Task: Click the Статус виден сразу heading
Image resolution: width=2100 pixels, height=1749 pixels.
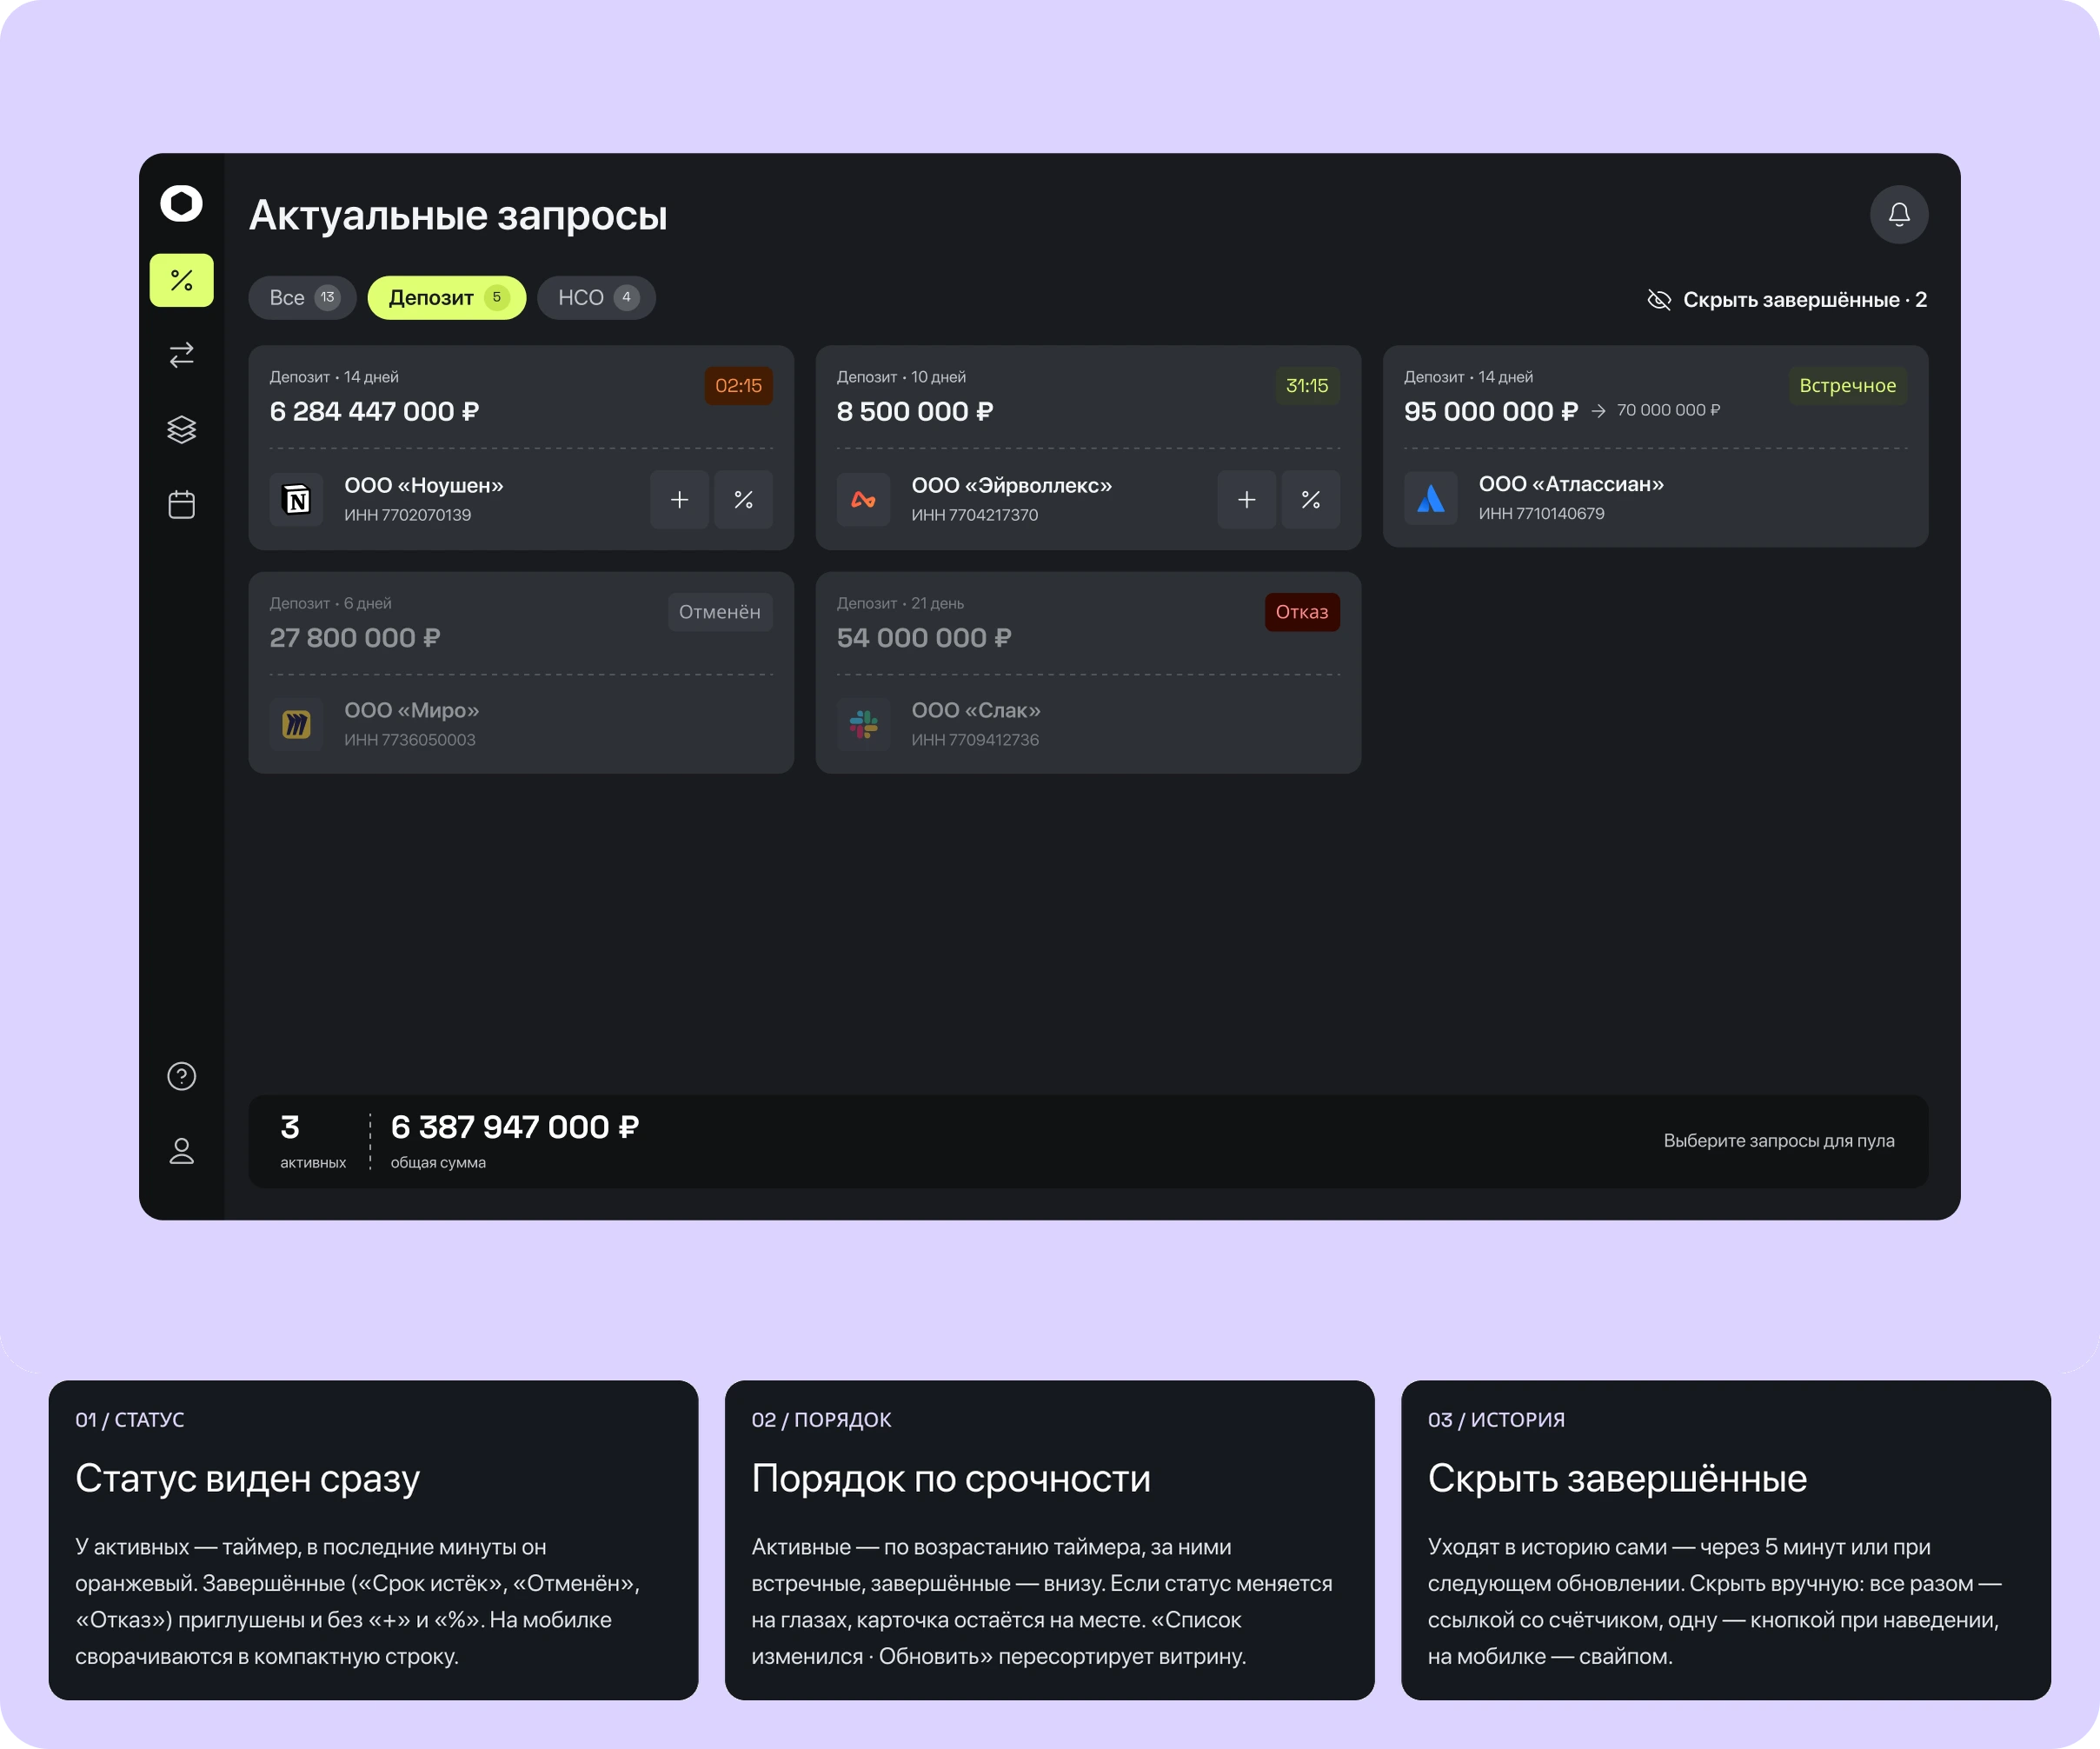Action: pos(248,1478)
